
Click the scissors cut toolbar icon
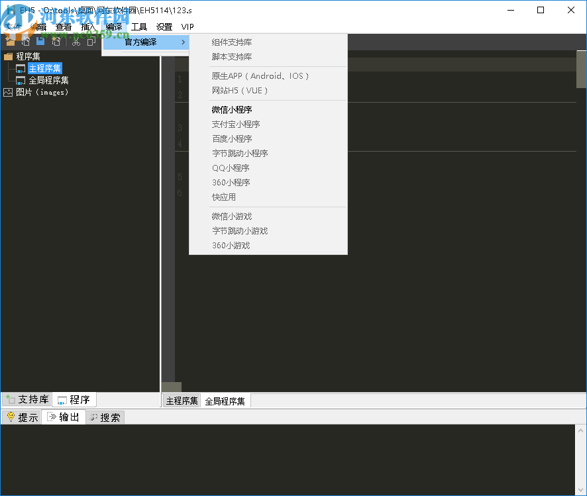(x=76, y=42)
